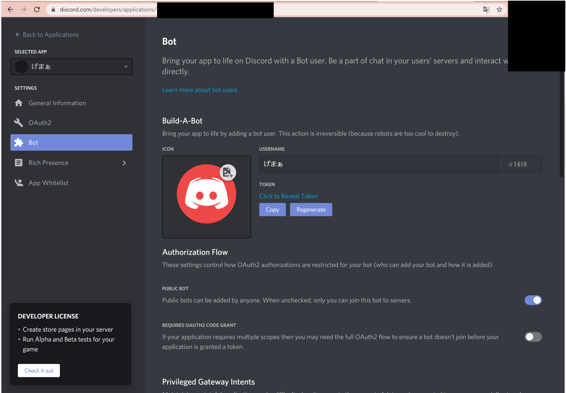Click the lock icon in the address bar

coord(53,10)
